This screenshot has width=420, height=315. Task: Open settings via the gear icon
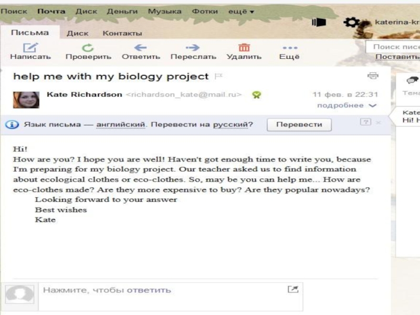coord(351,23)
